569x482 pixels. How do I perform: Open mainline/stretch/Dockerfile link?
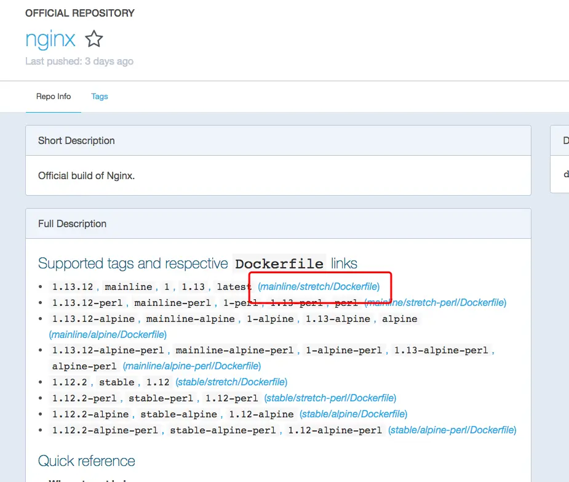[x=319, y=287]
